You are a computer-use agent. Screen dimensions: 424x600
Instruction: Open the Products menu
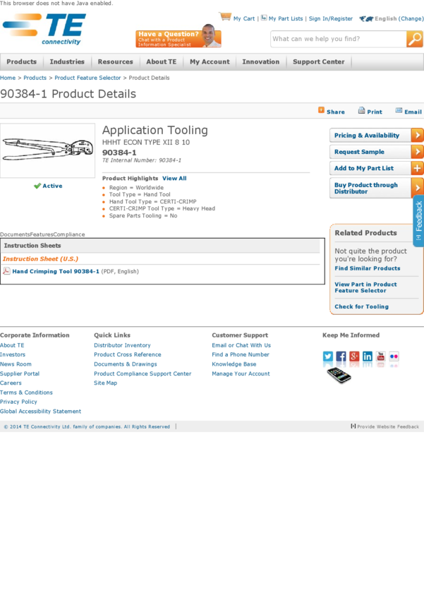click(x=21, y=61)
